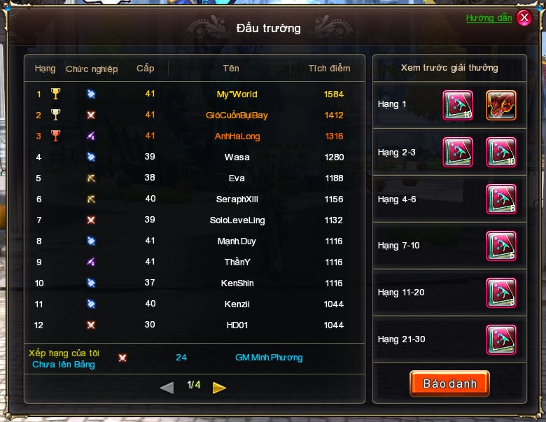546x422 pixels.
Task: Click the bronze trophy icon for rank 3
Action: pos(55,136)
